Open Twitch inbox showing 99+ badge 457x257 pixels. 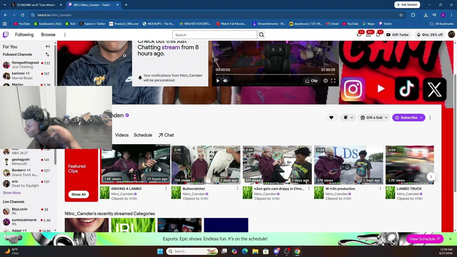click(368, 35)
